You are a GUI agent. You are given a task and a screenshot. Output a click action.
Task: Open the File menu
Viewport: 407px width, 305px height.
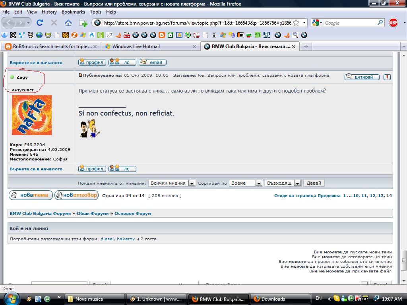point(6,12)
